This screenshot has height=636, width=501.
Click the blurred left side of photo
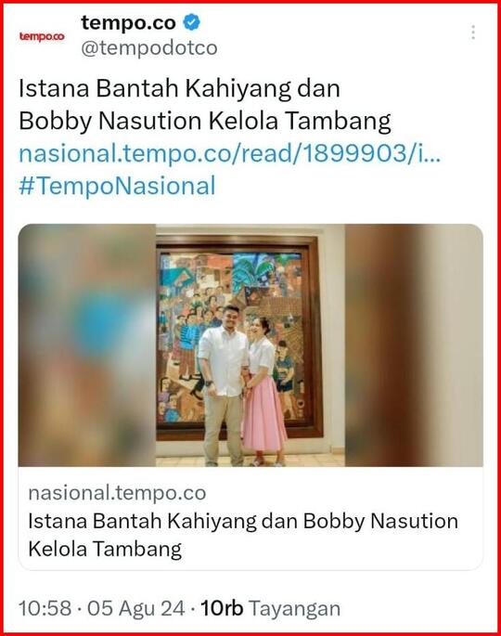[86, 345]
